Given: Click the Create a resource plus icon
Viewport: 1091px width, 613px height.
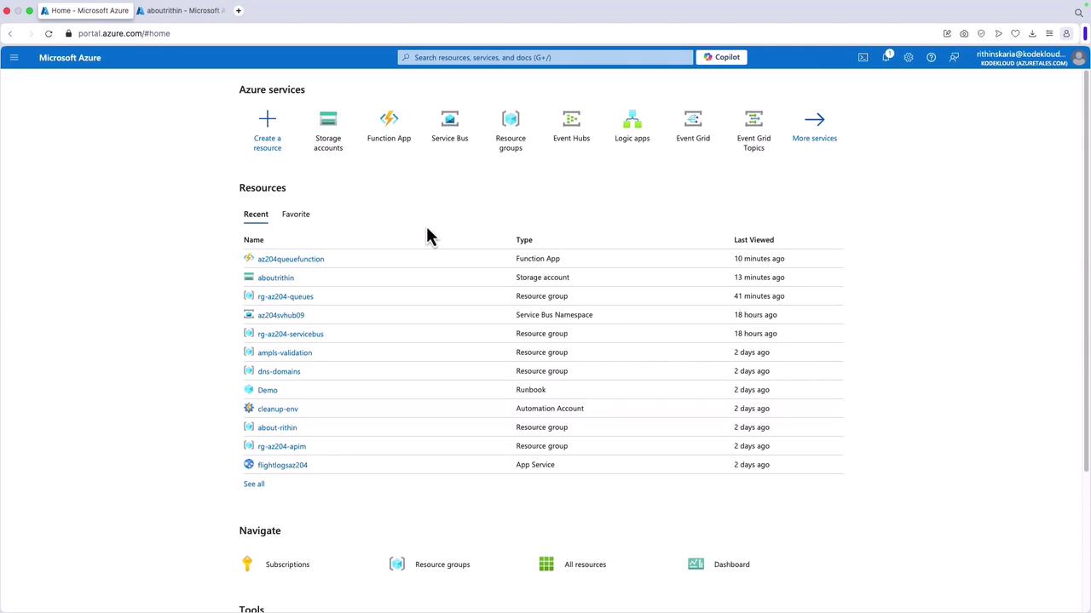Looking at the screenshot, I should pyautogui.click(x=267, y=119).
